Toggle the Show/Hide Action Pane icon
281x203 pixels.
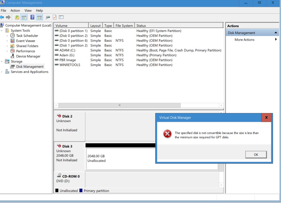pyautogui.click(x=39, y=17)
